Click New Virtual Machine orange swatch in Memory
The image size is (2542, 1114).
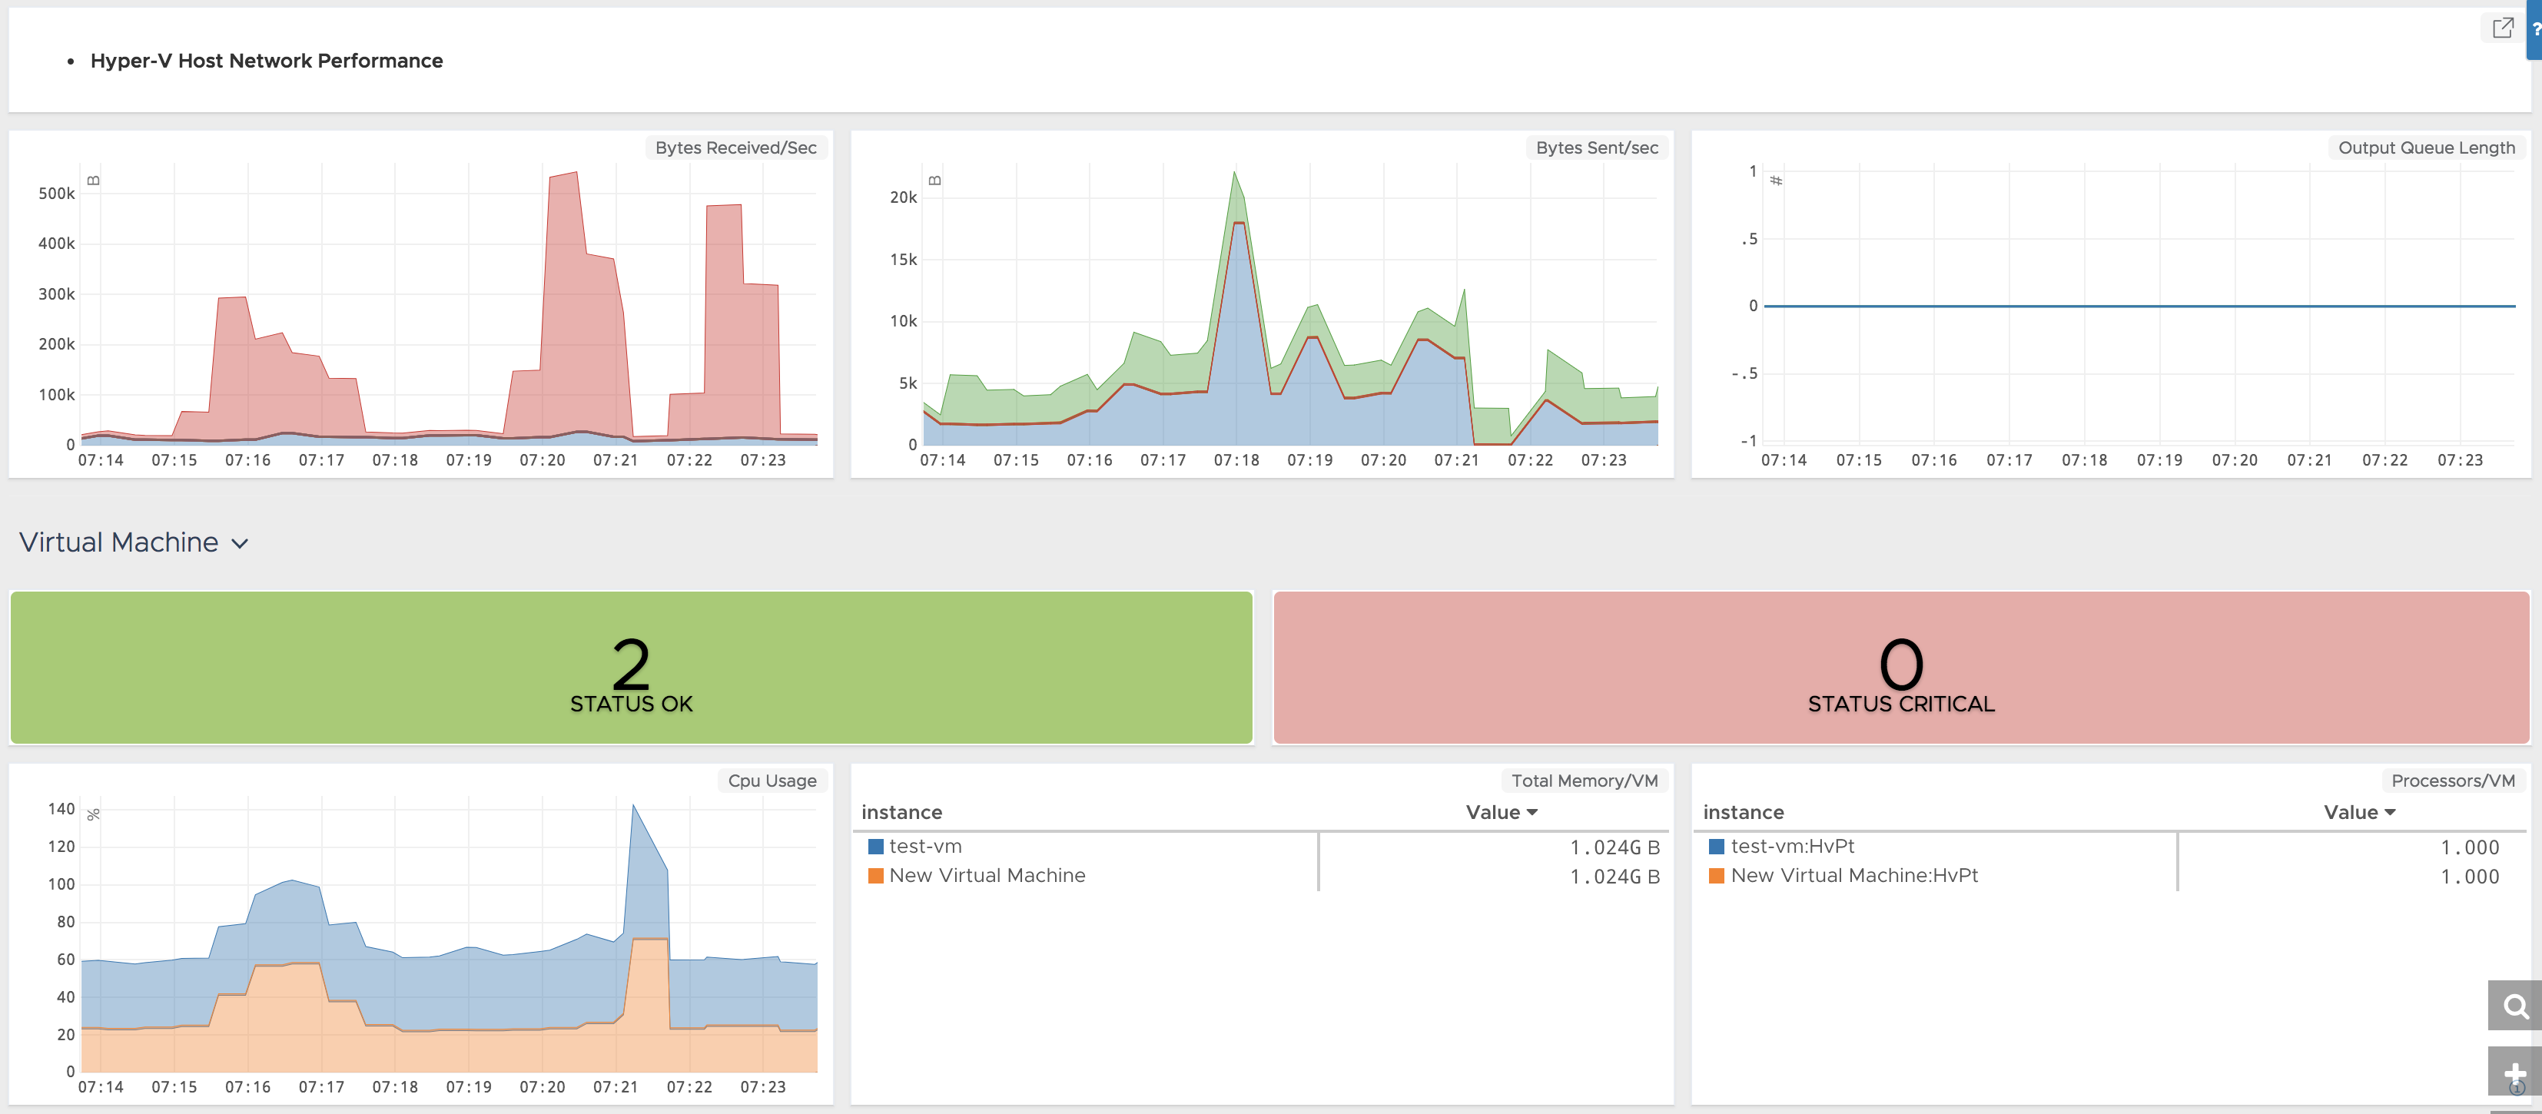coord(875,875)
